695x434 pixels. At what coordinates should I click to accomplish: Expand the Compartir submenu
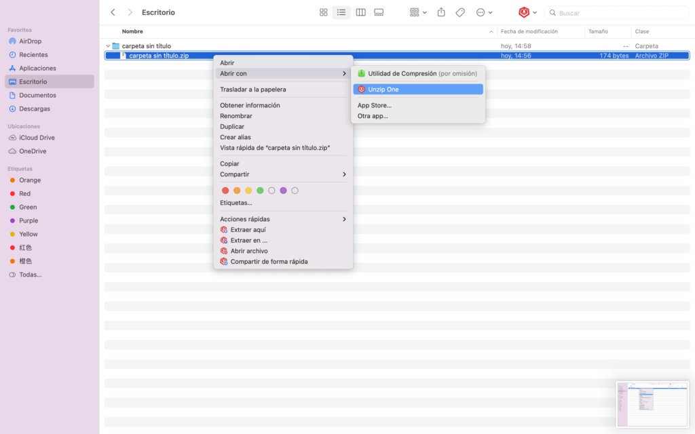click(283, 174)
